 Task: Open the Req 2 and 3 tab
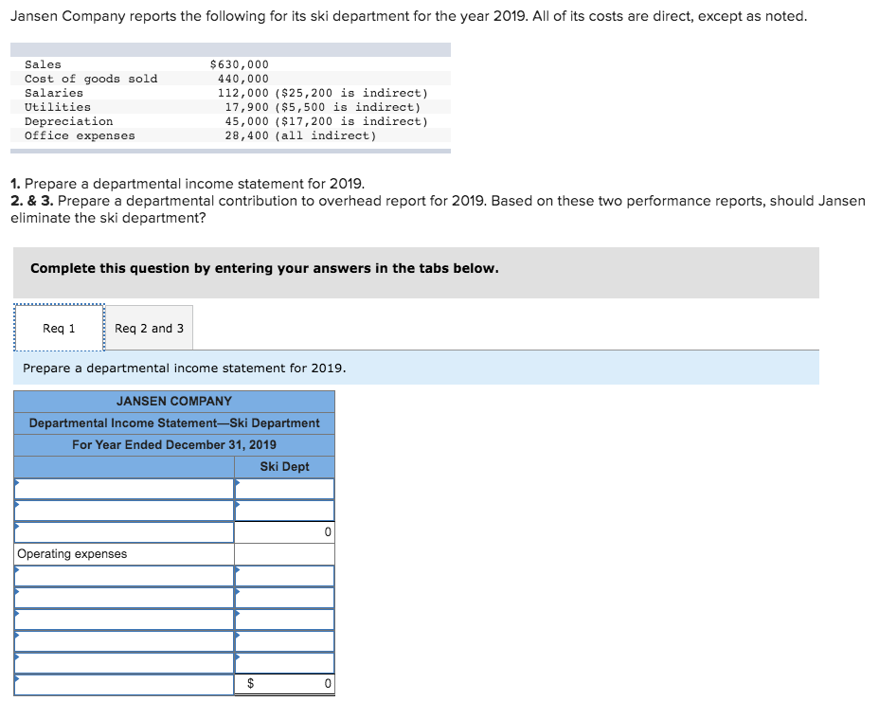[x=149, y=328]
